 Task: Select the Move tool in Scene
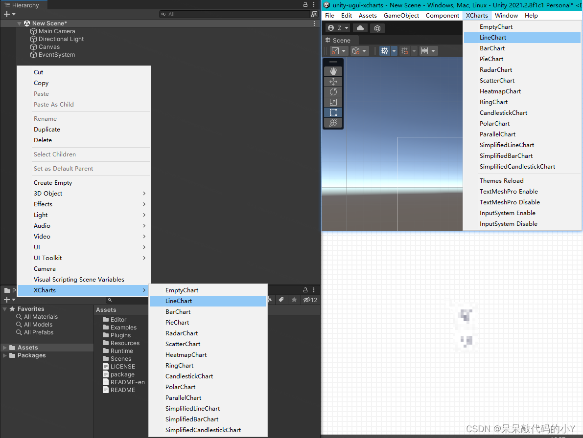(x=333, y=82)
